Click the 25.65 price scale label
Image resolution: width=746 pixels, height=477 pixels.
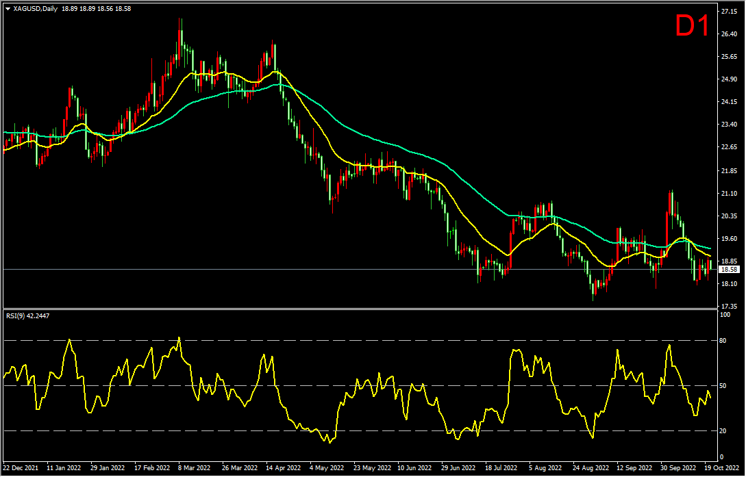(x=730, y=57)
